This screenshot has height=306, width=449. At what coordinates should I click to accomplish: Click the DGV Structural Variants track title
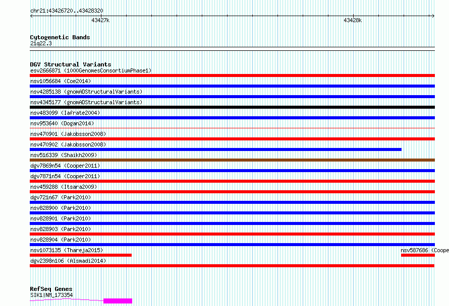click(71, 64)
